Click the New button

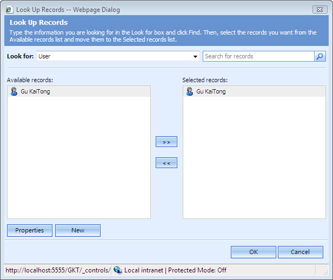78,230
